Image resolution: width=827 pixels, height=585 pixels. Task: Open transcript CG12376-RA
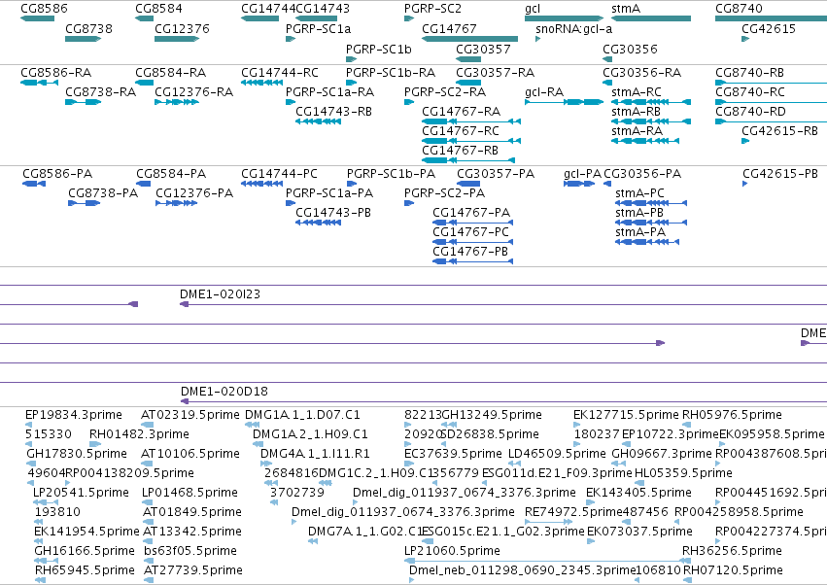pos(177,102)
